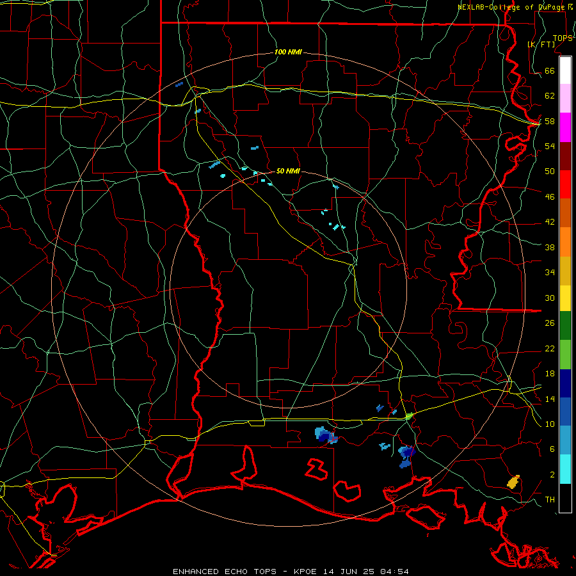Click the legend value '38'
Screen dimensions: 576x576
550,247
